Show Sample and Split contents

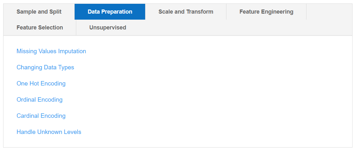pos(39,12)
